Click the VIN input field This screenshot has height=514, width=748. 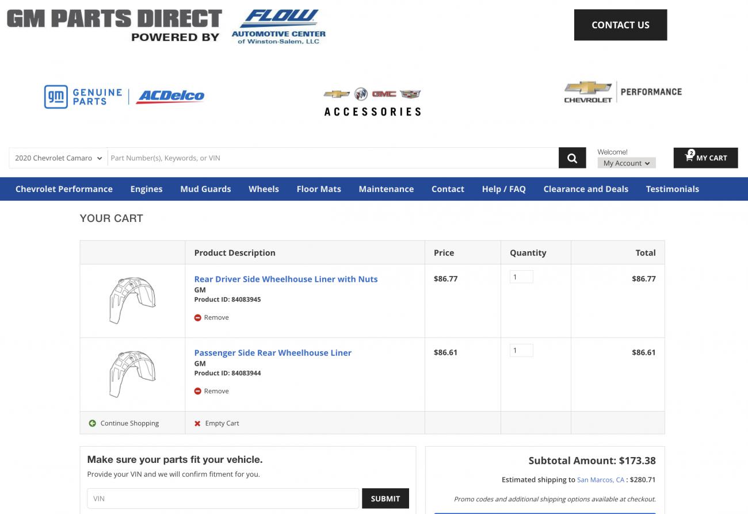(223, 498)
